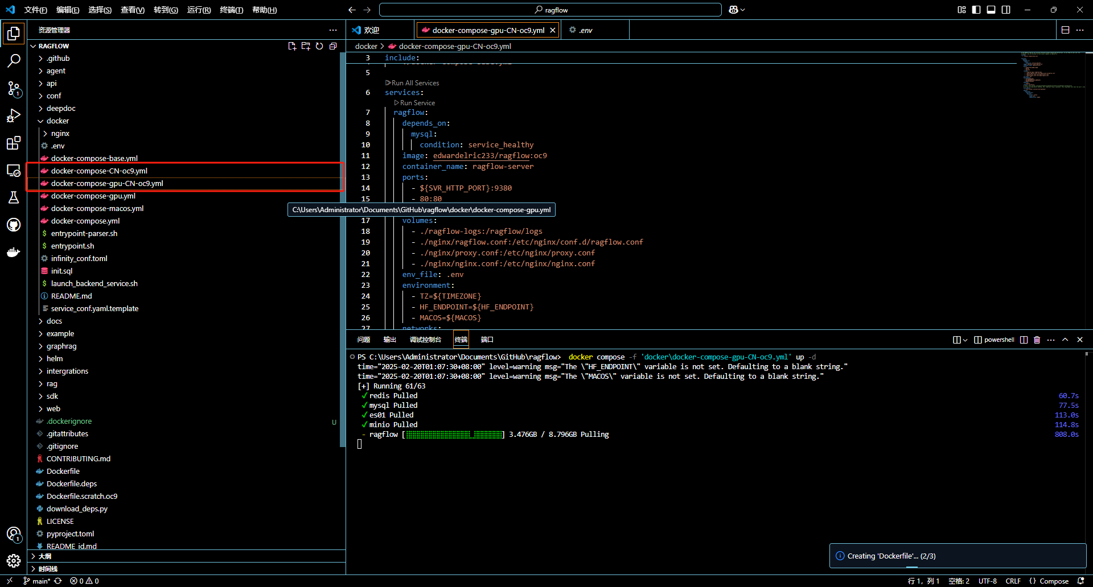The image size is (1093, 587).
Task: Switch to the Problems panel tab
Action: [364, 340]
